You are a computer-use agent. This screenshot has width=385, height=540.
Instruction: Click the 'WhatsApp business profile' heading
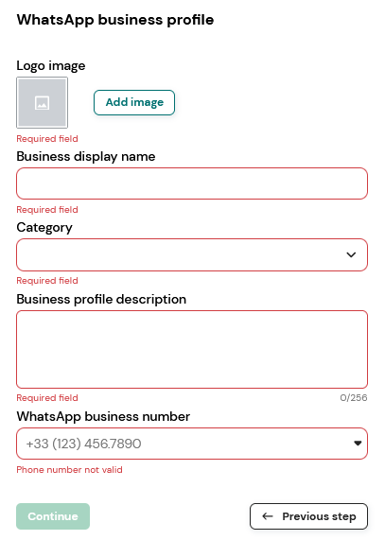[x=115, y=20]
